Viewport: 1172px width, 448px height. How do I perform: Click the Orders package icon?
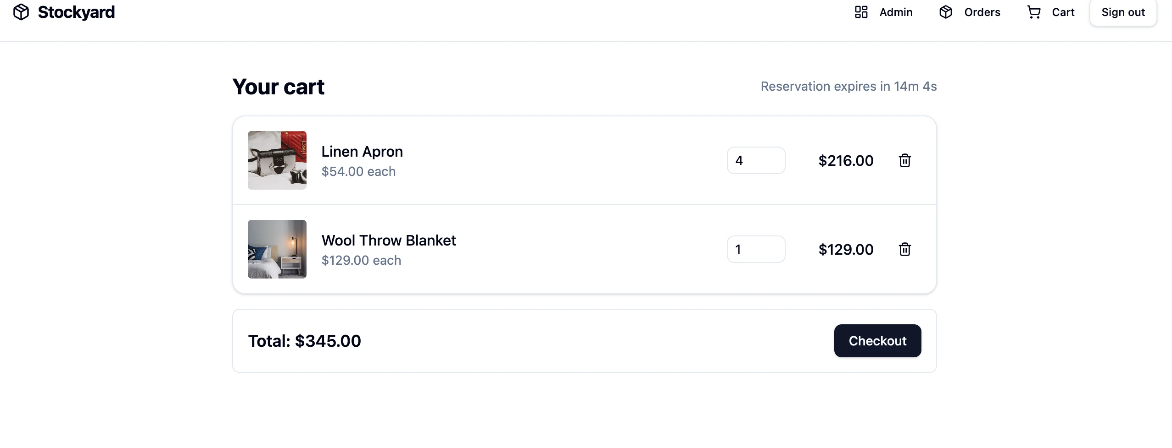click(946, 12)
